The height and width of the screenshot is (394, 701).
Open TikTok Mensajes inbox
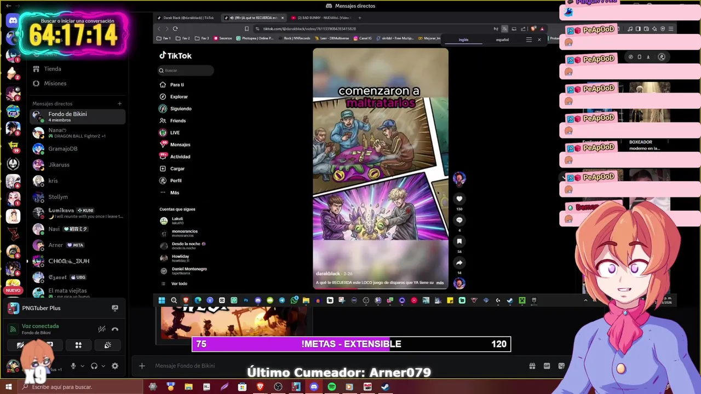pos(180,144)
